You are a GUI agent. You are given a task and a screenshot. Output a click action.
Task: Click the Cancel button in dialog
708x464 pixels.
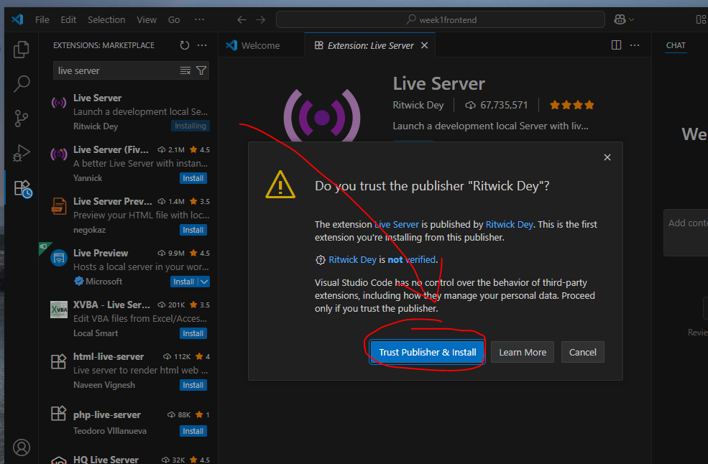582,352
